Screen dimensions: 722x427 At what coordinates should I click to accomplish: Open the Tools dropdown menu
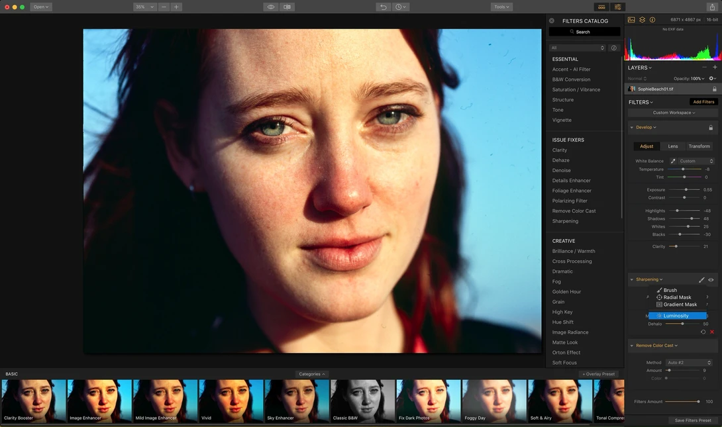501,7
